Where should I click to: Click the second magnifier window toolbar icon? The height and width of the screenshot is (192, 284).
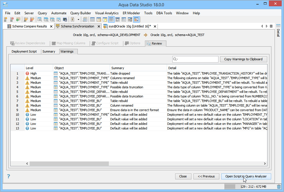[46, 19]
